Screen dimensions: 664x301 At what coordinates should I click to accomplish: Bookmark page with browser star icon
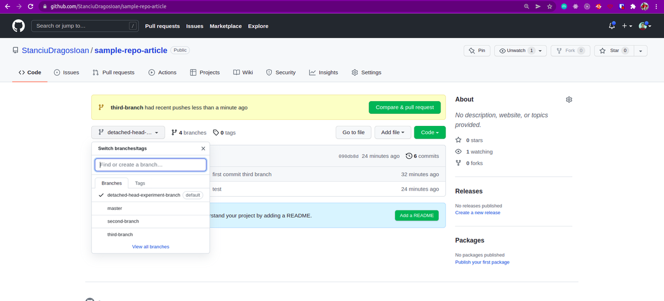click(549, 7)
